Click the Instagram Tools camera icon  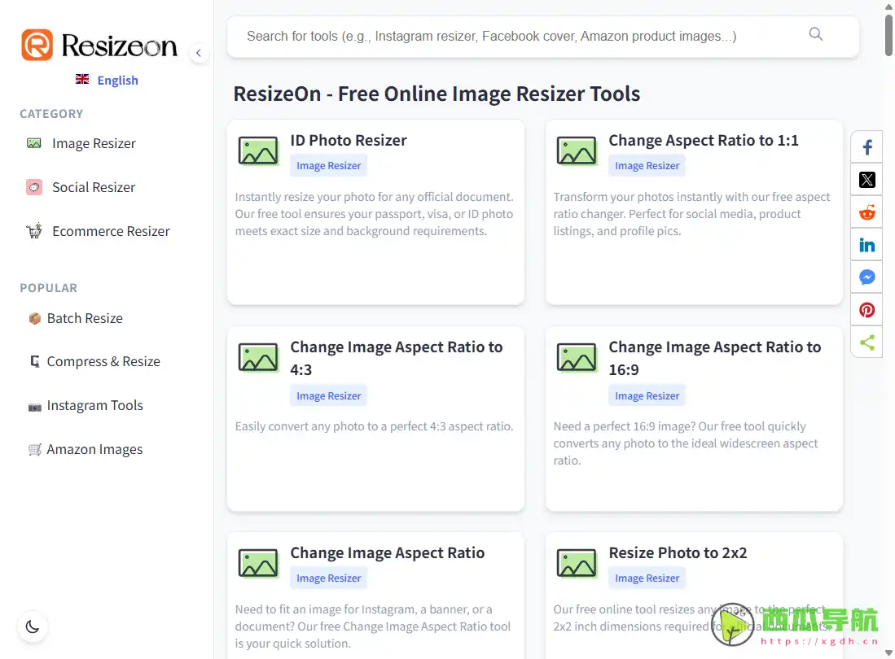click(x=35, y=407)
